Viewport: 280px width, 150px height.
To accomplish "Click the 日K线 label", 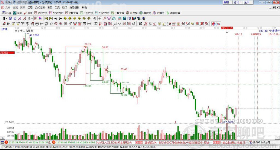I will click(x=4, y=29).
